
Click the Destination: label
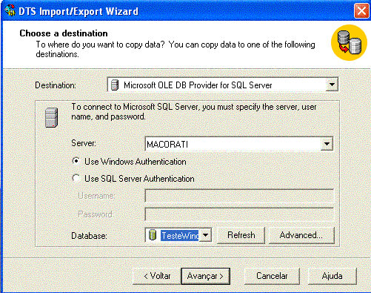point(56,85)
